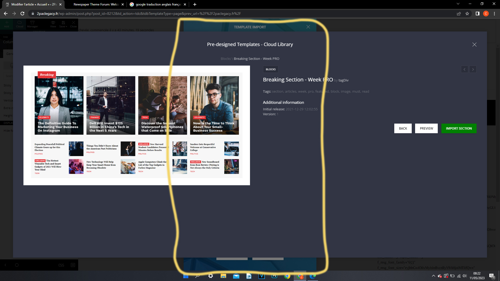Click the Blocks breadcrumb link

click(226, 59)
